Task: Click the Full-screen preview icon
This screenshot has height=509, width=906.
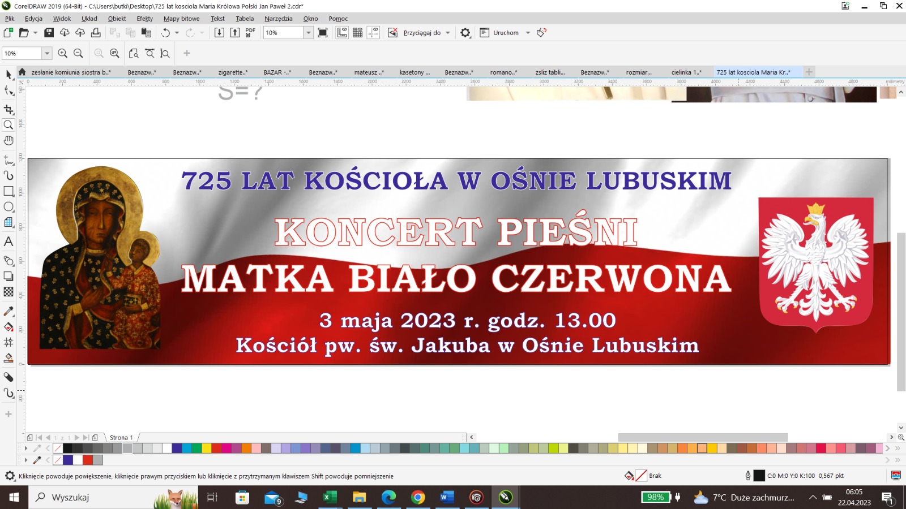Action: coord(323,33)
